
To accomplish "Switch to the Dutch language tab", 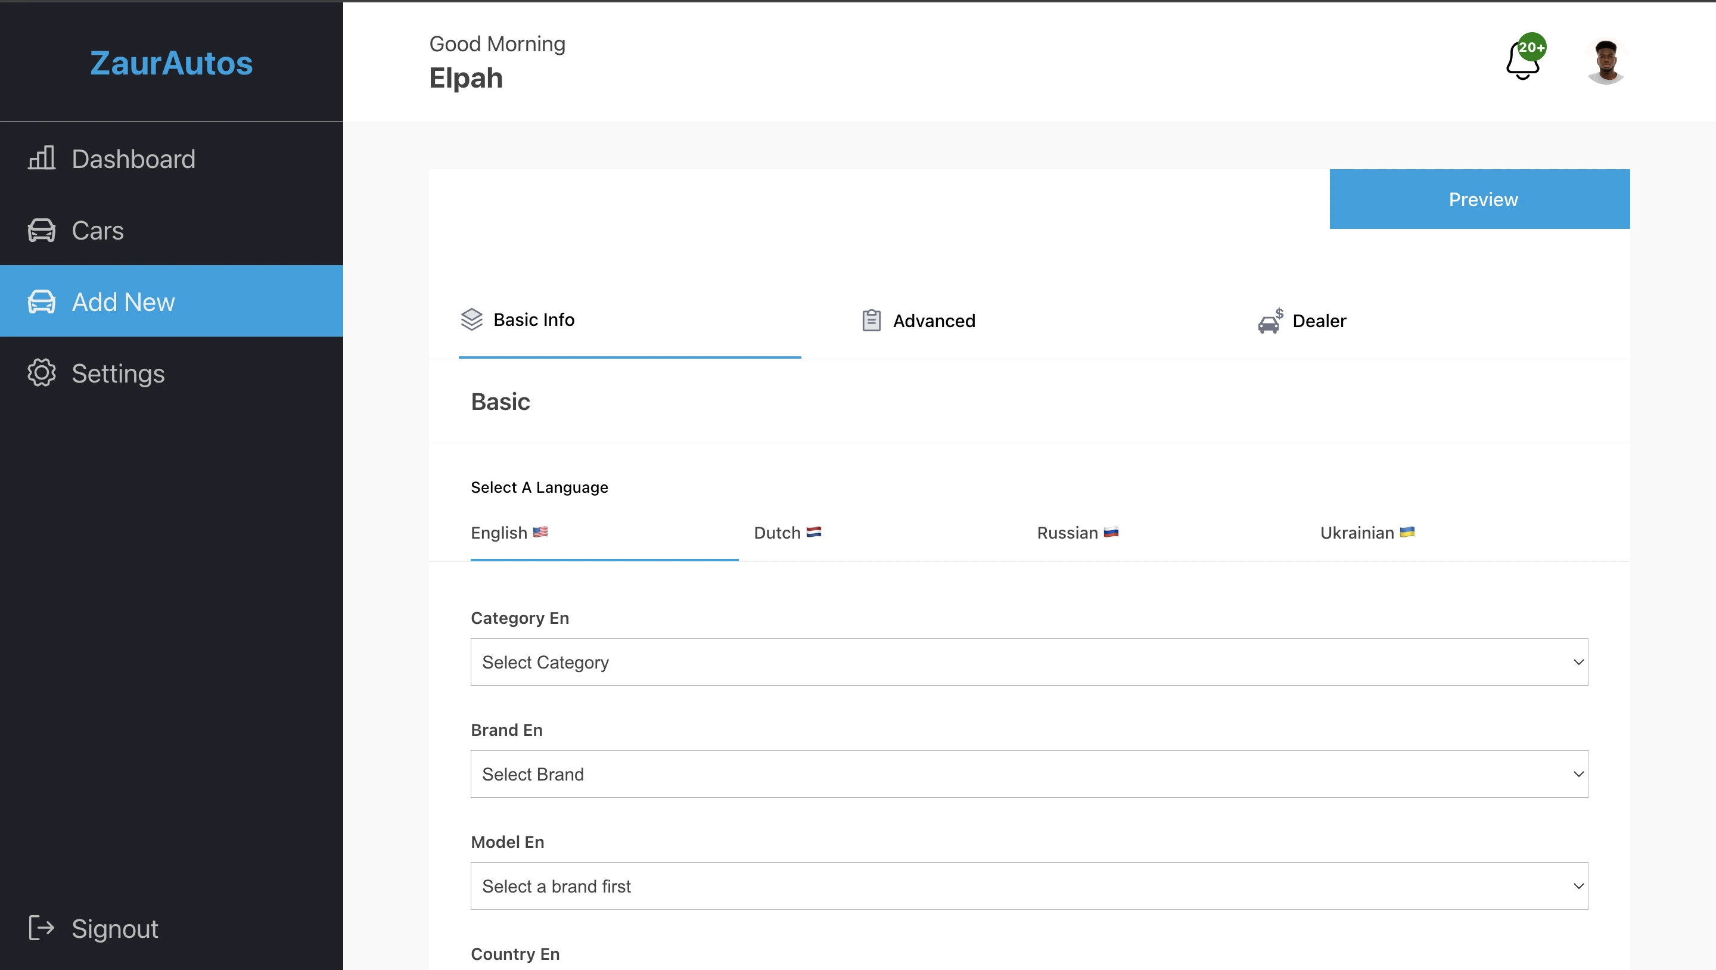I will (x=786, y=532).
